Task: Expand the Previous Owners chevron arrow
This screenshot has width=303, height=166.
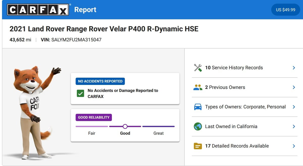Action: coord(294,87)
